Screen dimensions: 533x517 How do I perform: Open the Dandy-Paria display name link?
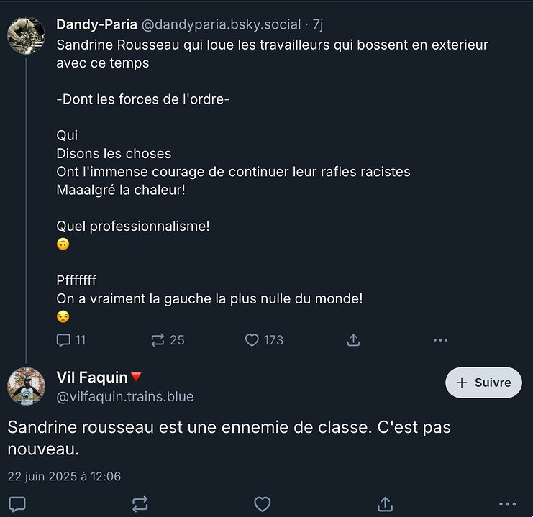[96, 24]
